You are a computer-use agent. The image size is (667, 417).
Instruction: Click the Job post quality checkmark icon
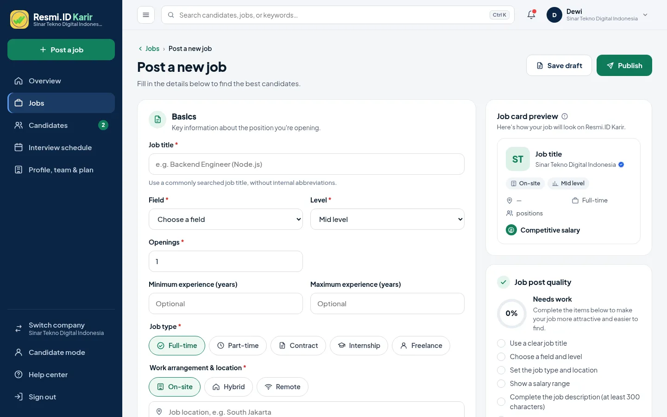click(503, 282)
